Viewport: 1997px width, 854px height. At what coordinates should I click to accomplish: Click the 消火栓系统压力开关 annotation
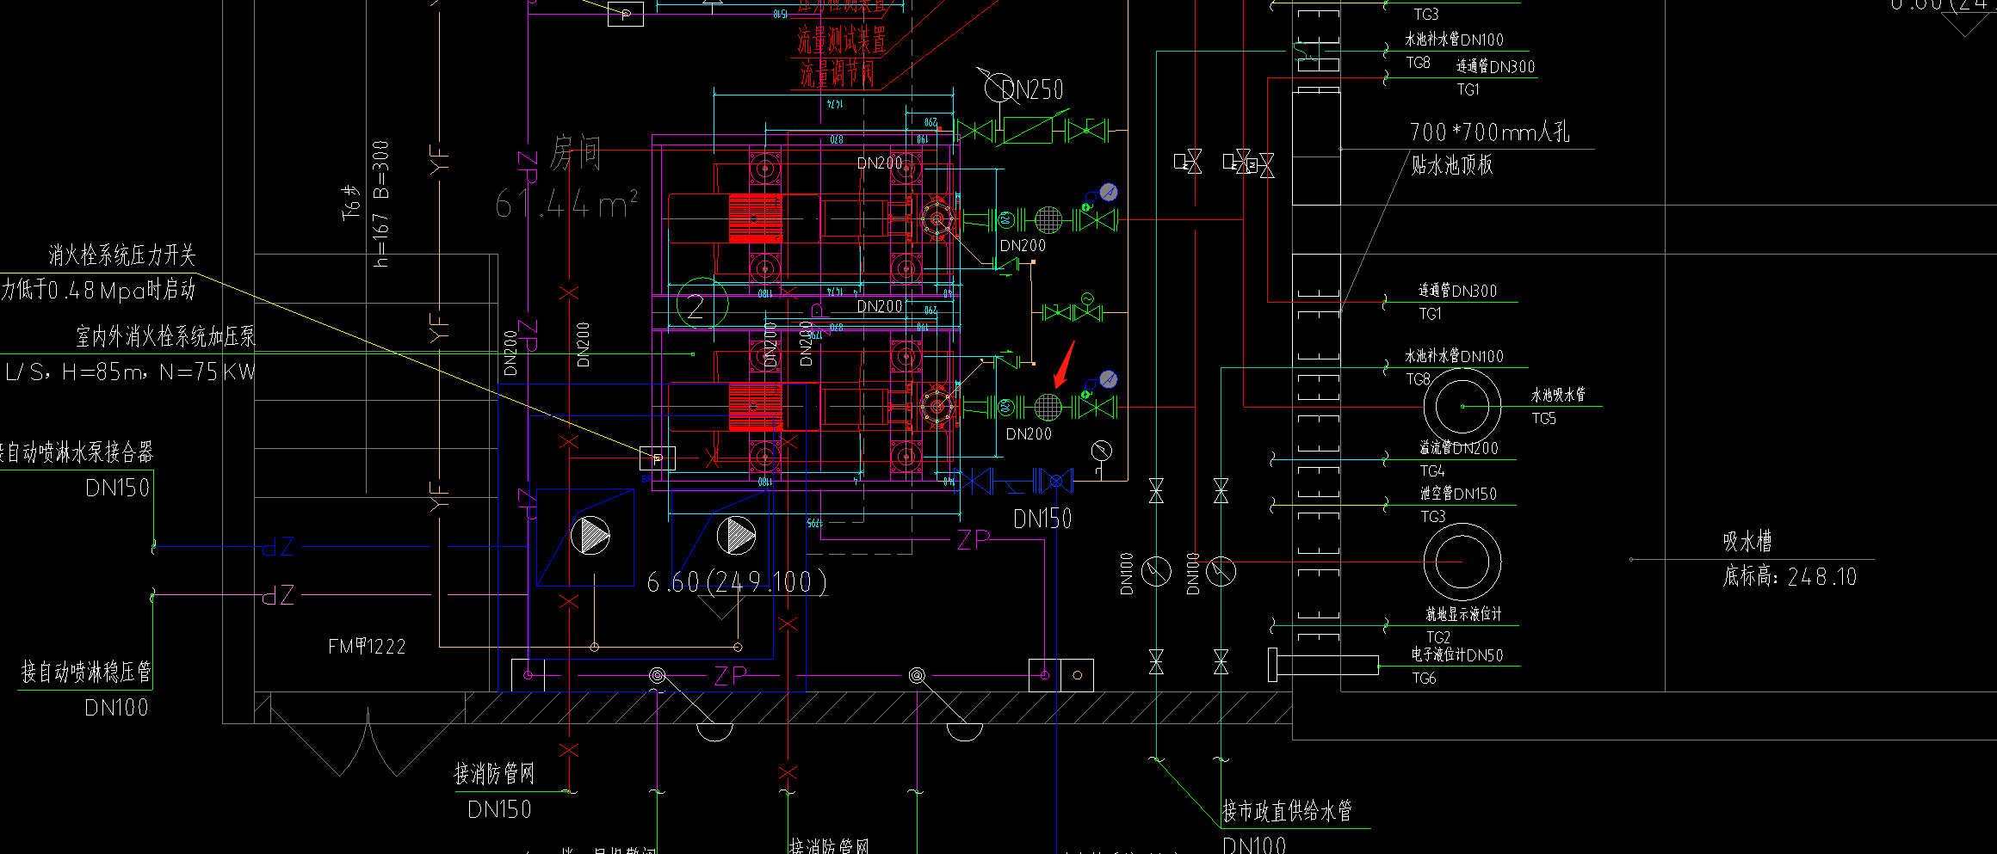tap(122, 255)
